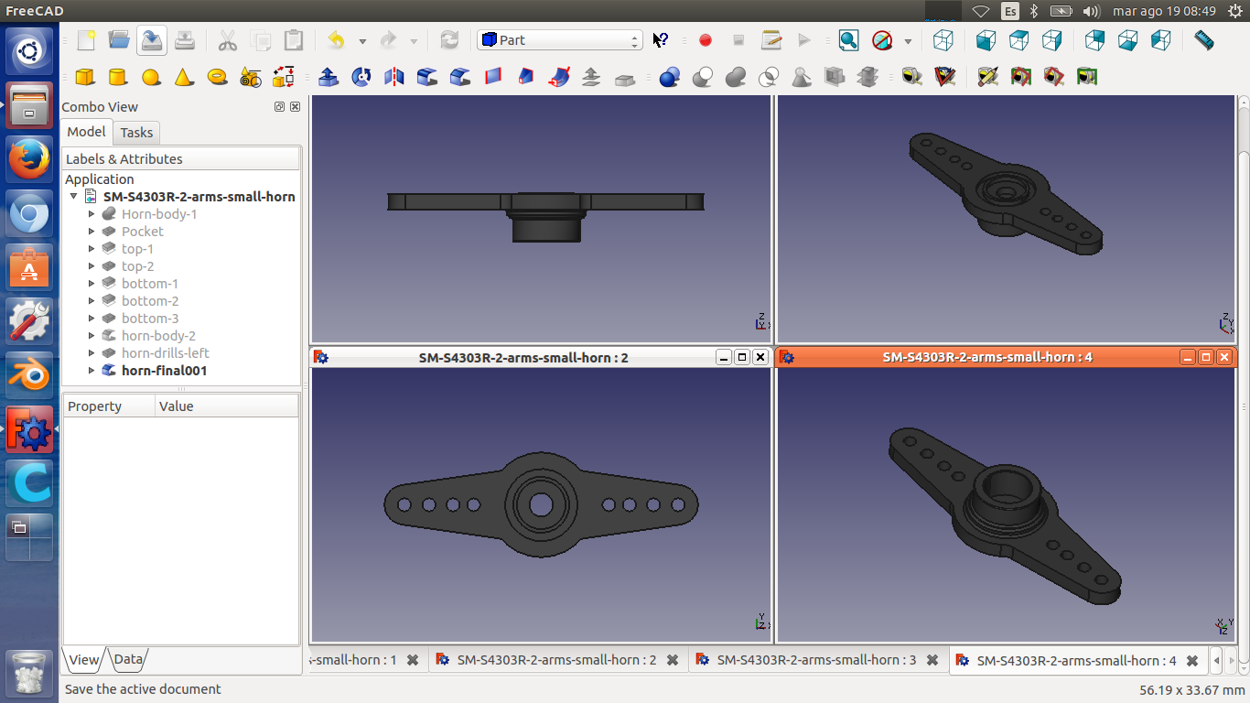Click the cone primitive icon
The image size is (1250, 703).
(184, 77)
